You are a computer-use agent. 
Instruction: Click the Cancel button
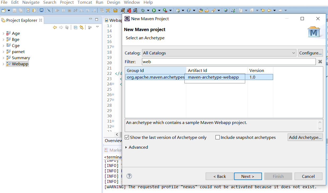(308, 176)
